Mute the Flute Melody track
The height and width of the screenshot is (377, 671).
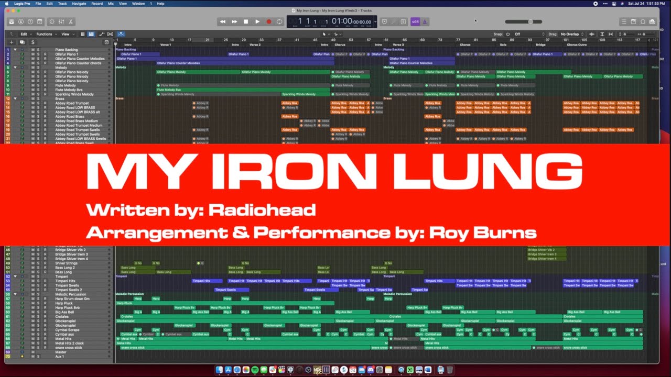pos(33,85)
